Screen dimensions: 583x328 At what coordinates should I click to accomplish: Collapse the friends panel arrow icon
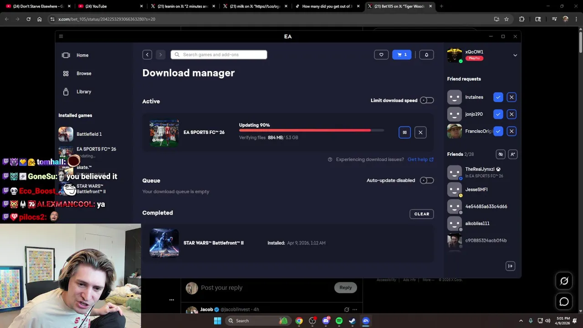click(510, 266)
